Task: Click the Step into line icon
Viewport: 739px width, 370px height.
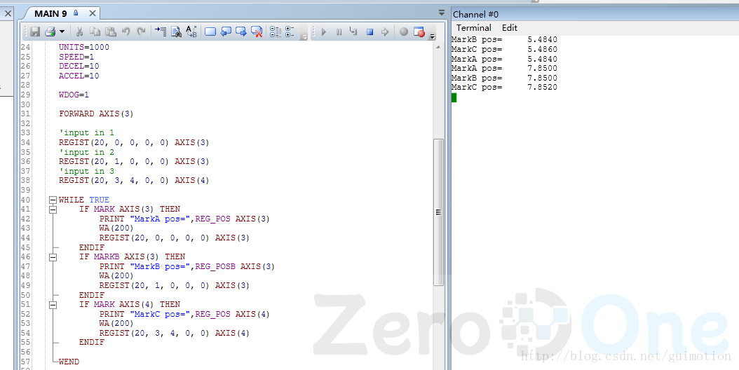Action: click(353, 32)
